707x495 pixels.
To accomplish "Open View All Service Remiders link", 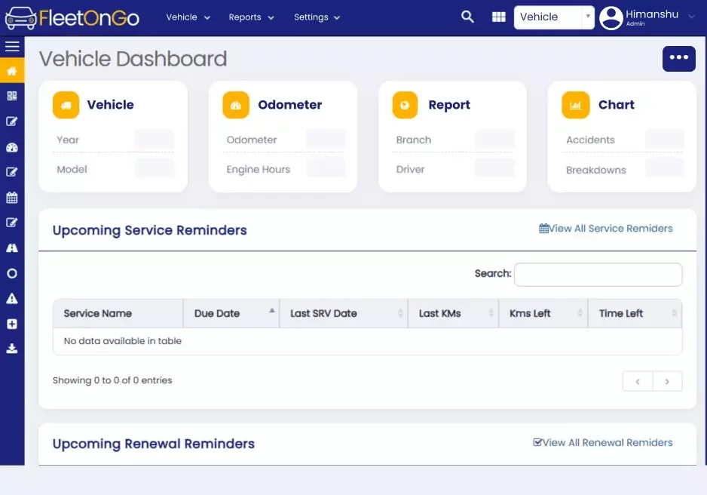I will click(x=606, y=229).
